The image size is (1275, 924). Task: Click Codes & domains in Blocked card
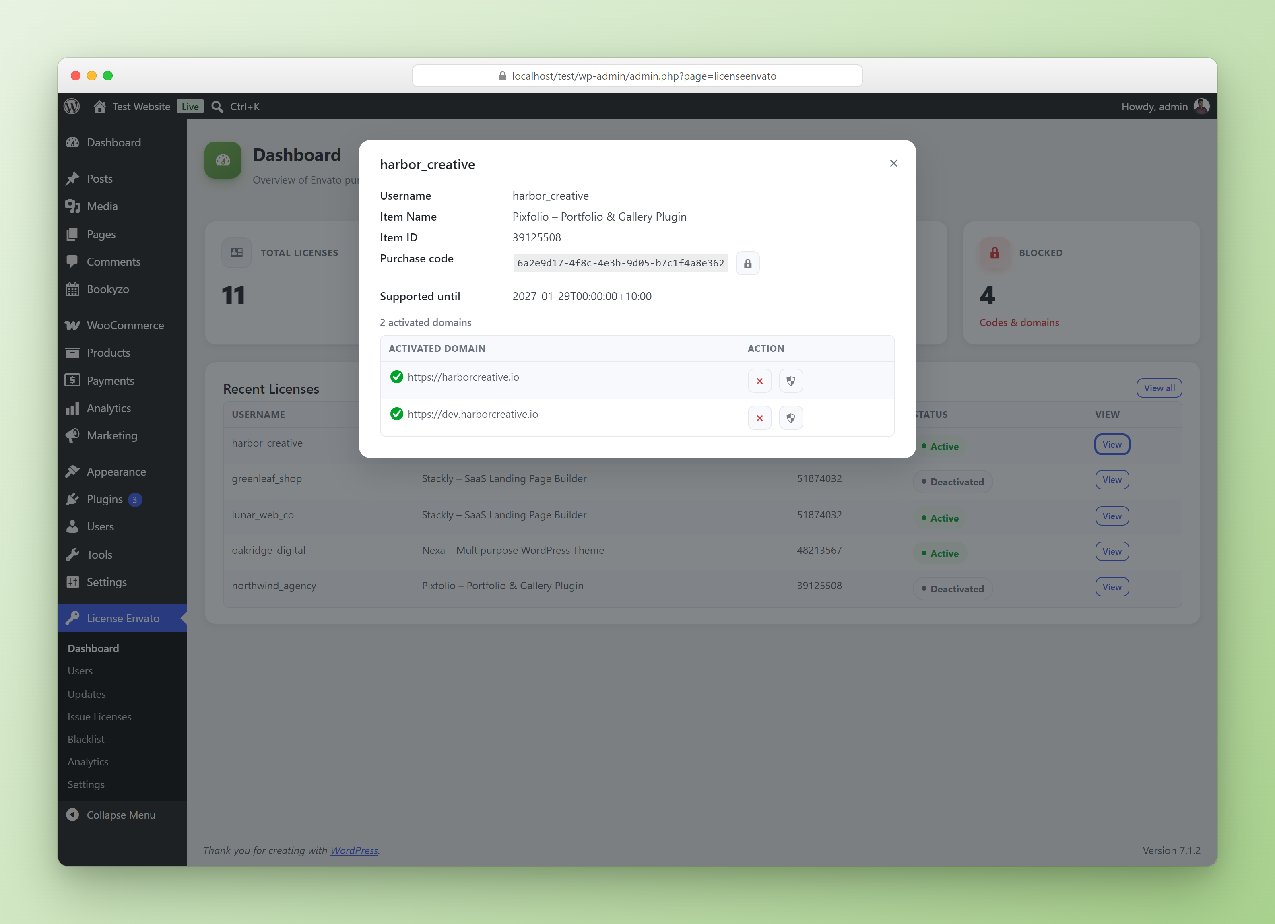coord(1019,322)
